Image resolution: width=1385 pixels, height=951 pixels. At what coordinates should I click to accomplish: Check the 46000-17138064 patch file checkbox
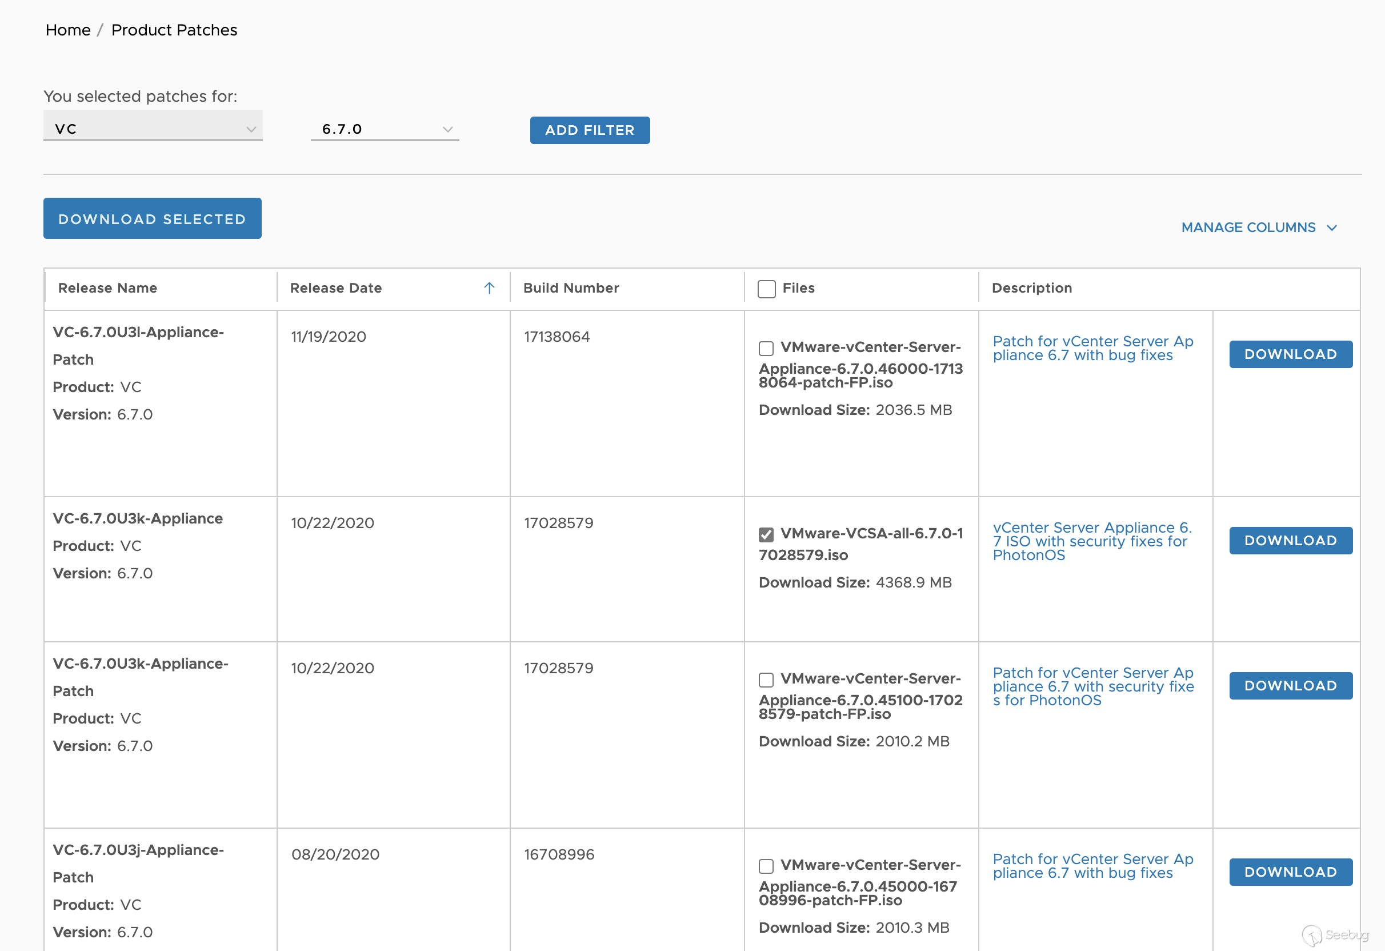point(766,348)
